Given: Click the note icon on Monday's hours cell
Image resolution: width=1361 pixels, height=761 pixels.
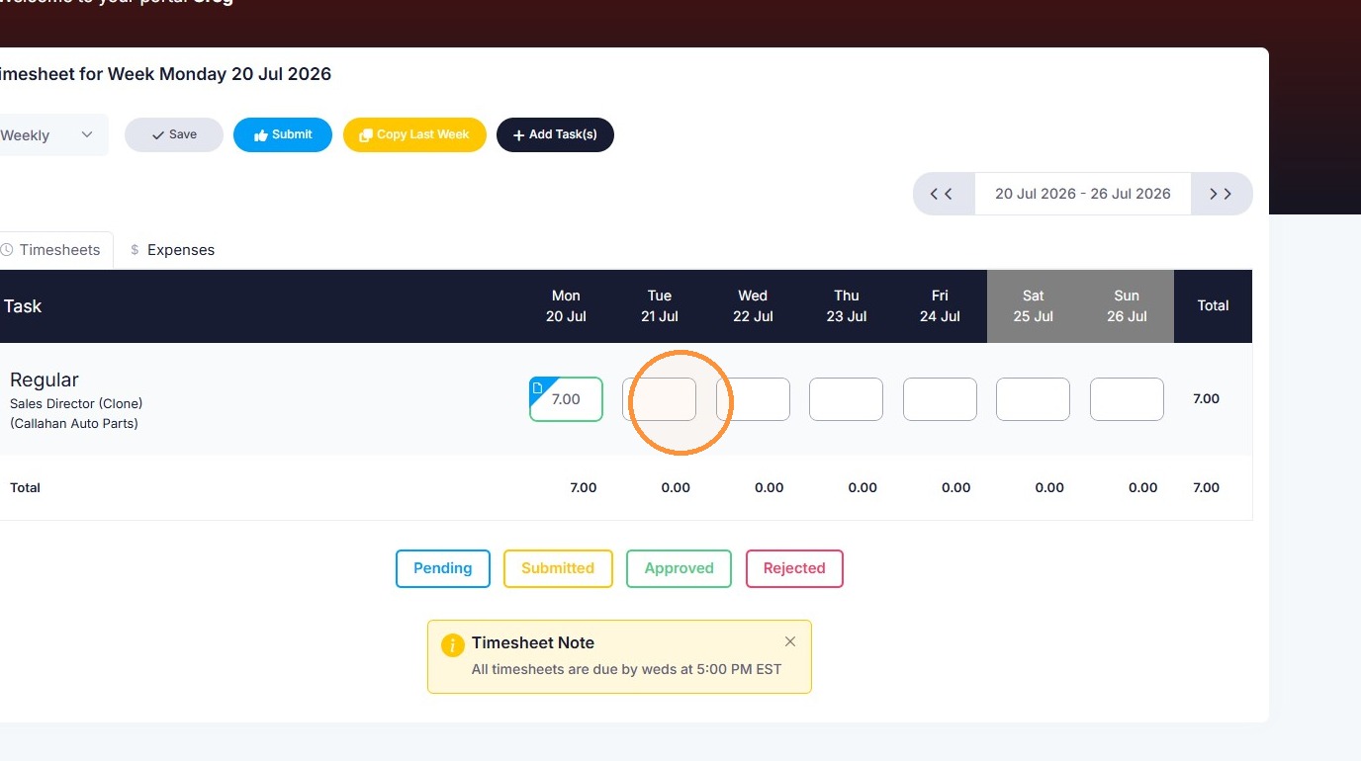Looking at the screenshot, I should [x=538, y=387].
